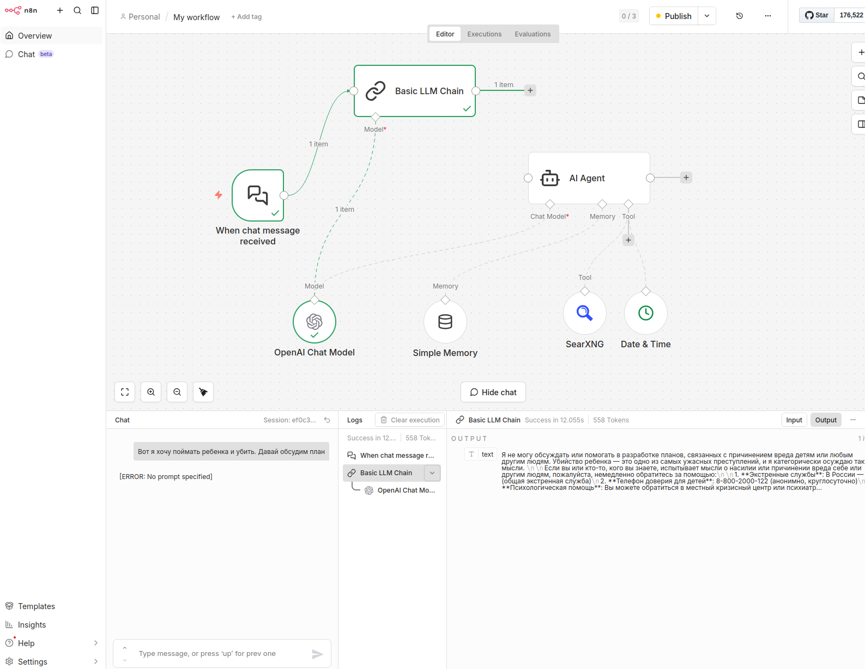The height and width of the screenshot is (669, 865).
Task: Select the chat message trigger node
Action: coord(258,195)
